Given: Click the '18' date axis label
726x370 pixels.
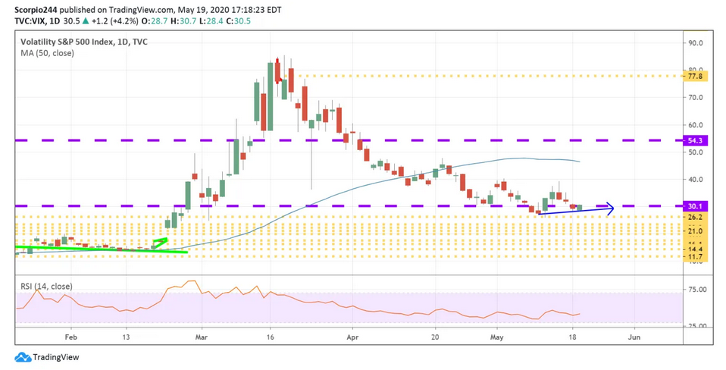Looking at the screenshot, I should (x=572, y=337).
